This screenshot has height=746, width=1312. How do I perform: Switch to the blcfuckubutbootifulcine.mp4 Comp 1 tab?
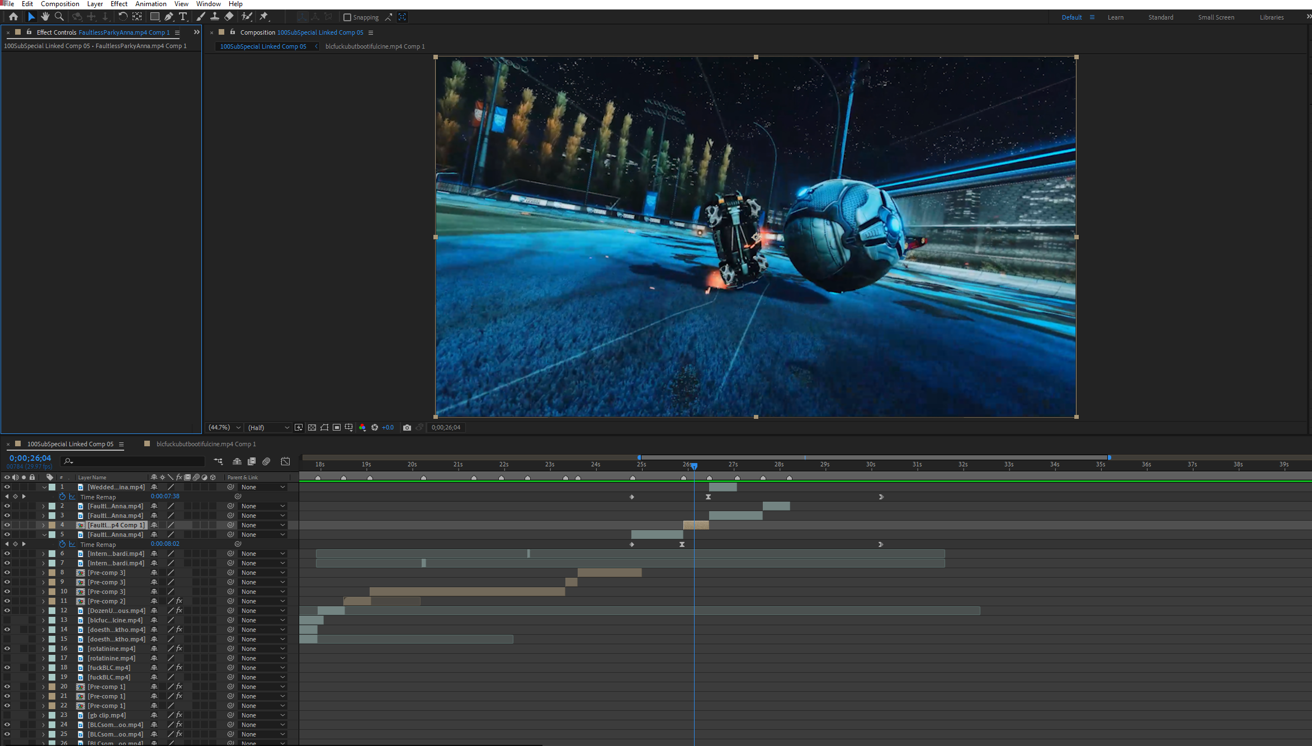pos(374,46)
